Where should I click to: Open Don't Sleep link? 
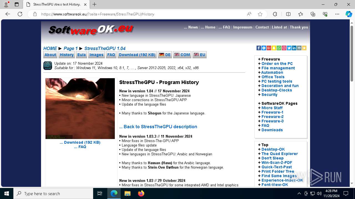tap(272, 158)
